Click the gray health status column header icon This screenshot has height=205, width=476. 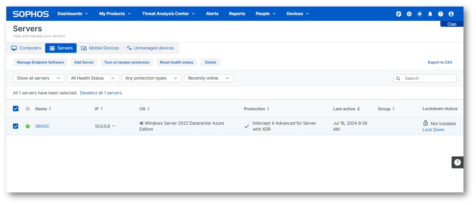click(28, 109)
